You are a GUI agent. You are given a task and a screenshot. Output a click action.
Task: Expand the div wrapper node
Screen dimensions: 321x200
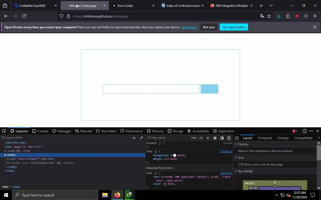[x=8, y=159]
